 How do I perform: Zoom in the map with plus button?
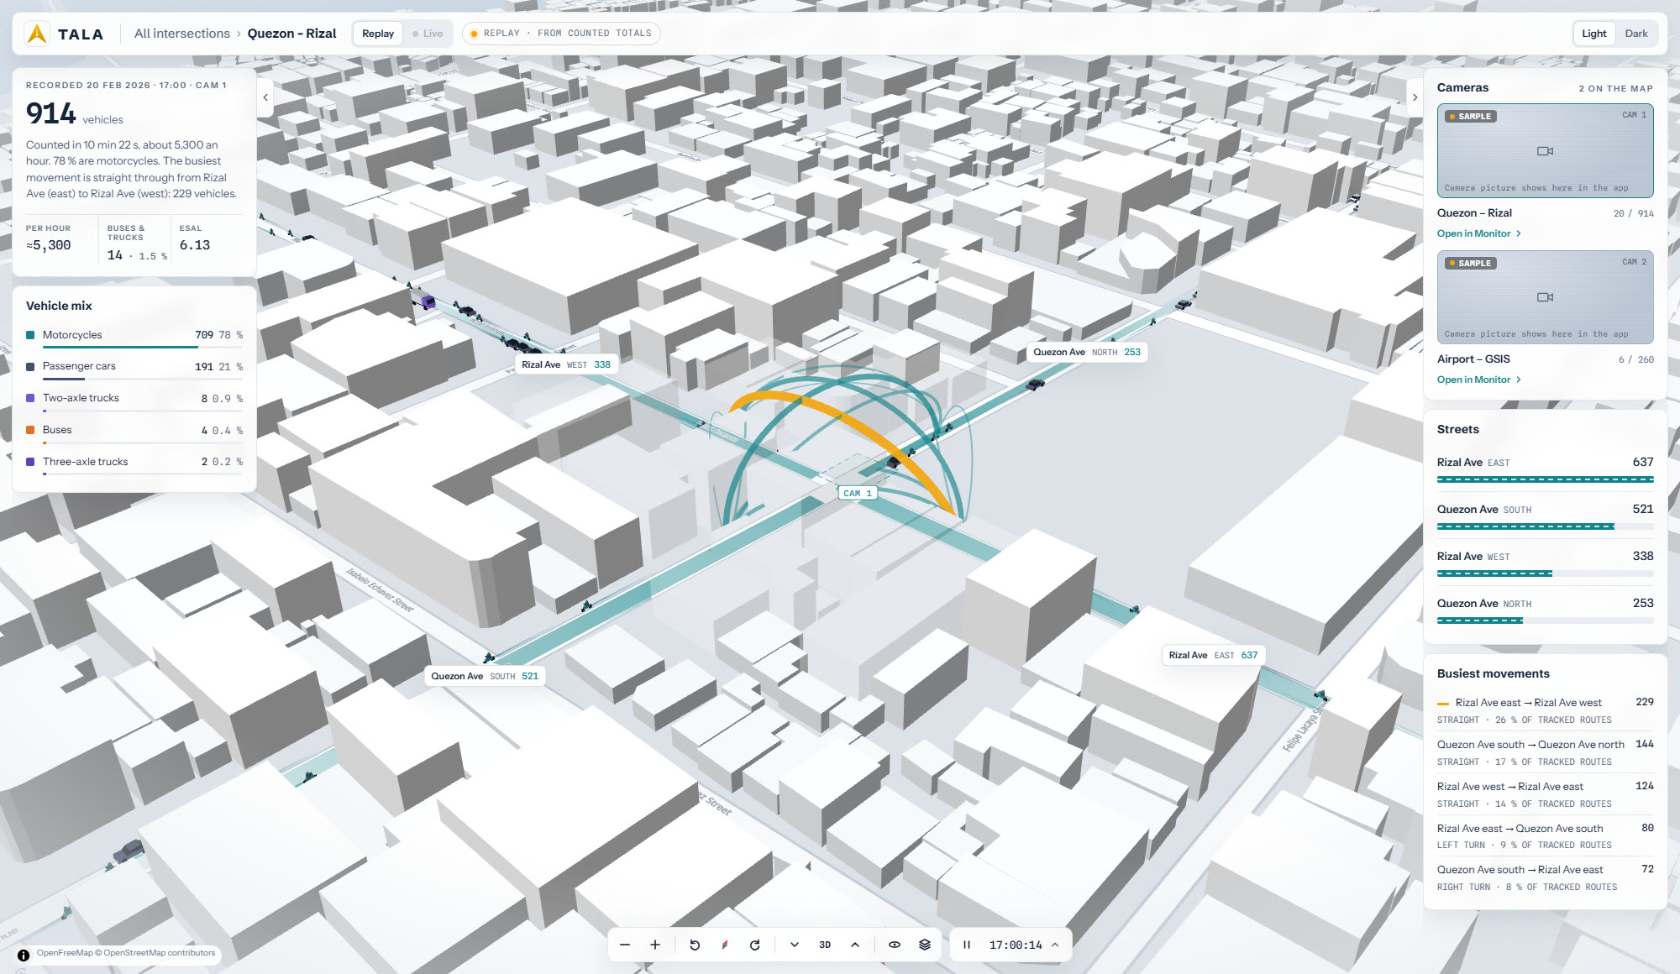pos(655,945)
